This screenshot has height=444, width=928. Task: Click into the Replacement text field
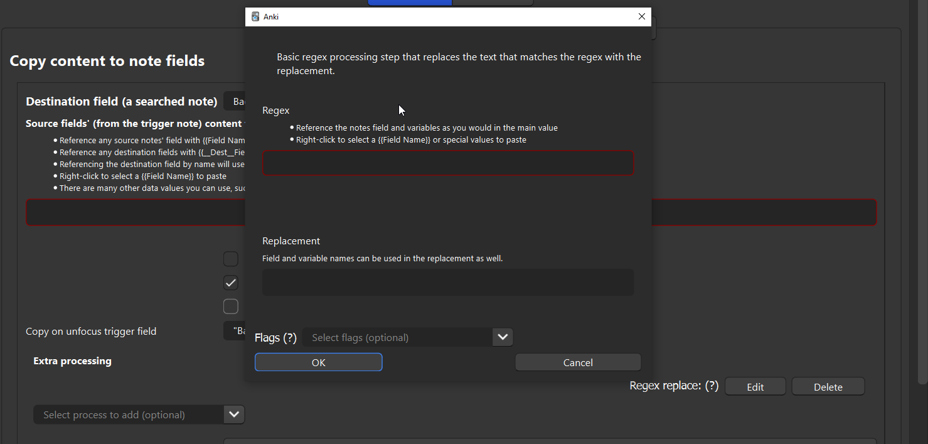click(447, 282)
